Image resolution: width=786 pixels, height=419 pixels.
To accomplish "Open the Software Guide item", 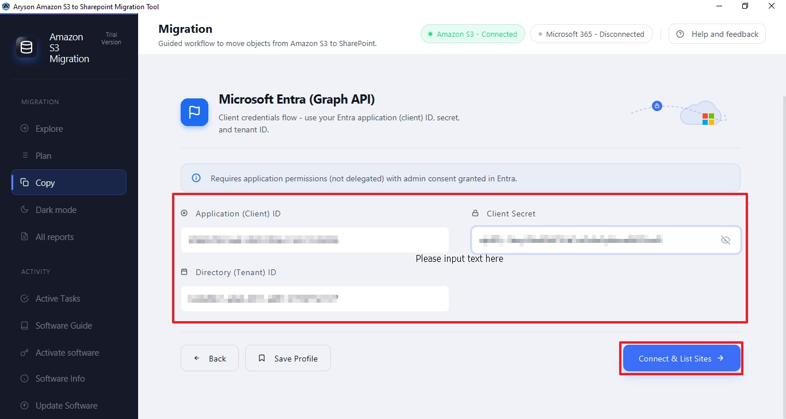I will click(x=68, y=325).
